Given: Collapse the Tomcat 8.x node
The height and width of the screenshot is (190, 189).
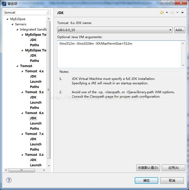Looking at the screenshot, I should 22,155.
